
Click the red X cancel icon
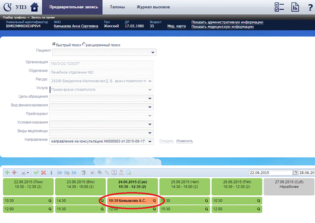43,173
